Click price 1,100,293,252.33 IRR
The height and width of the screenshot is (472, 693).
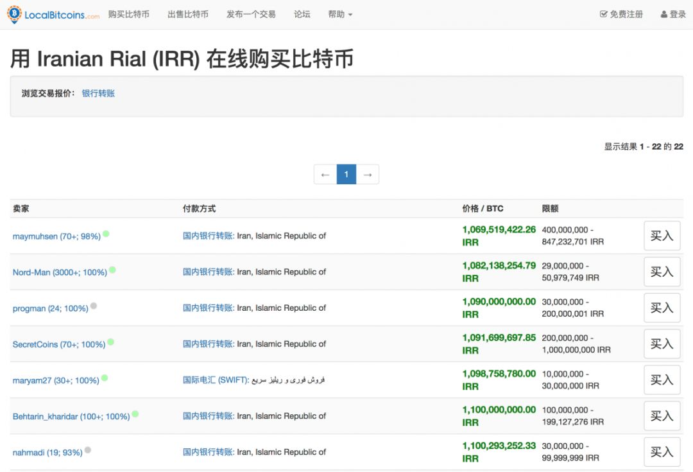click(499, 452)
